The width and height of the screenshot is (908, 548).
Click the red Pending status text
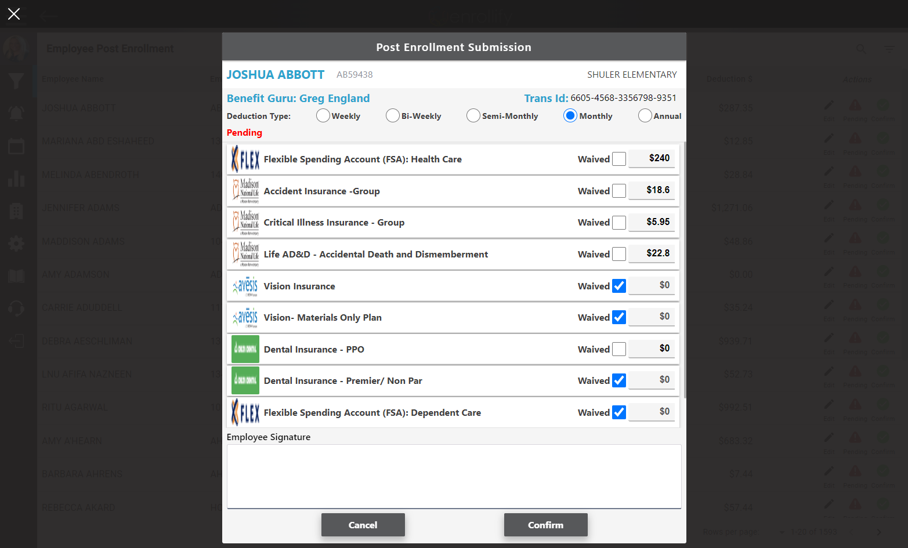click(x=244, y=133)
